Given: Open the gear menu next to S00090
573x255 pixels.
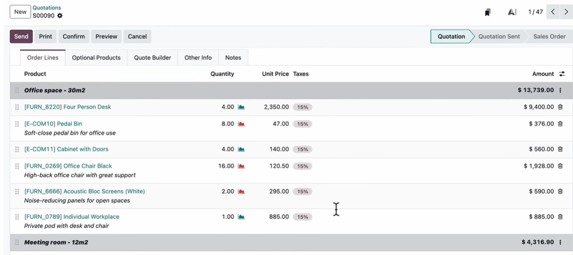Looking at the screenshot, I should point(60,16).
